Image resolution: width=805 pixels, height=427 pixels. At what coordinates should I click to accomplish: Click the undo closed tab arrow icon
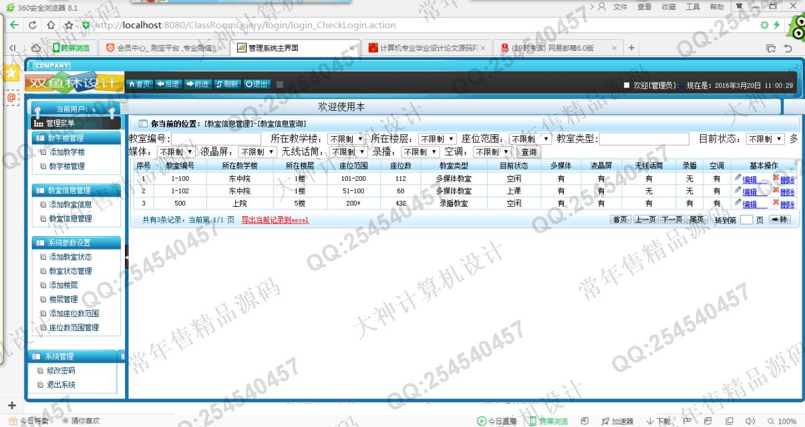[788, 48]
